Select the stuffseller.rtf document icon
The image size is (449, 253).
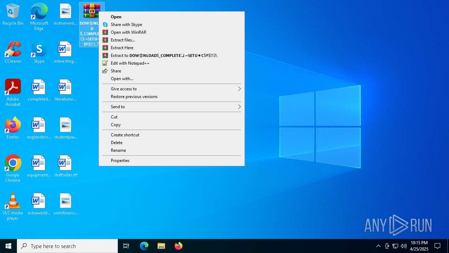(x=65, y=167)
